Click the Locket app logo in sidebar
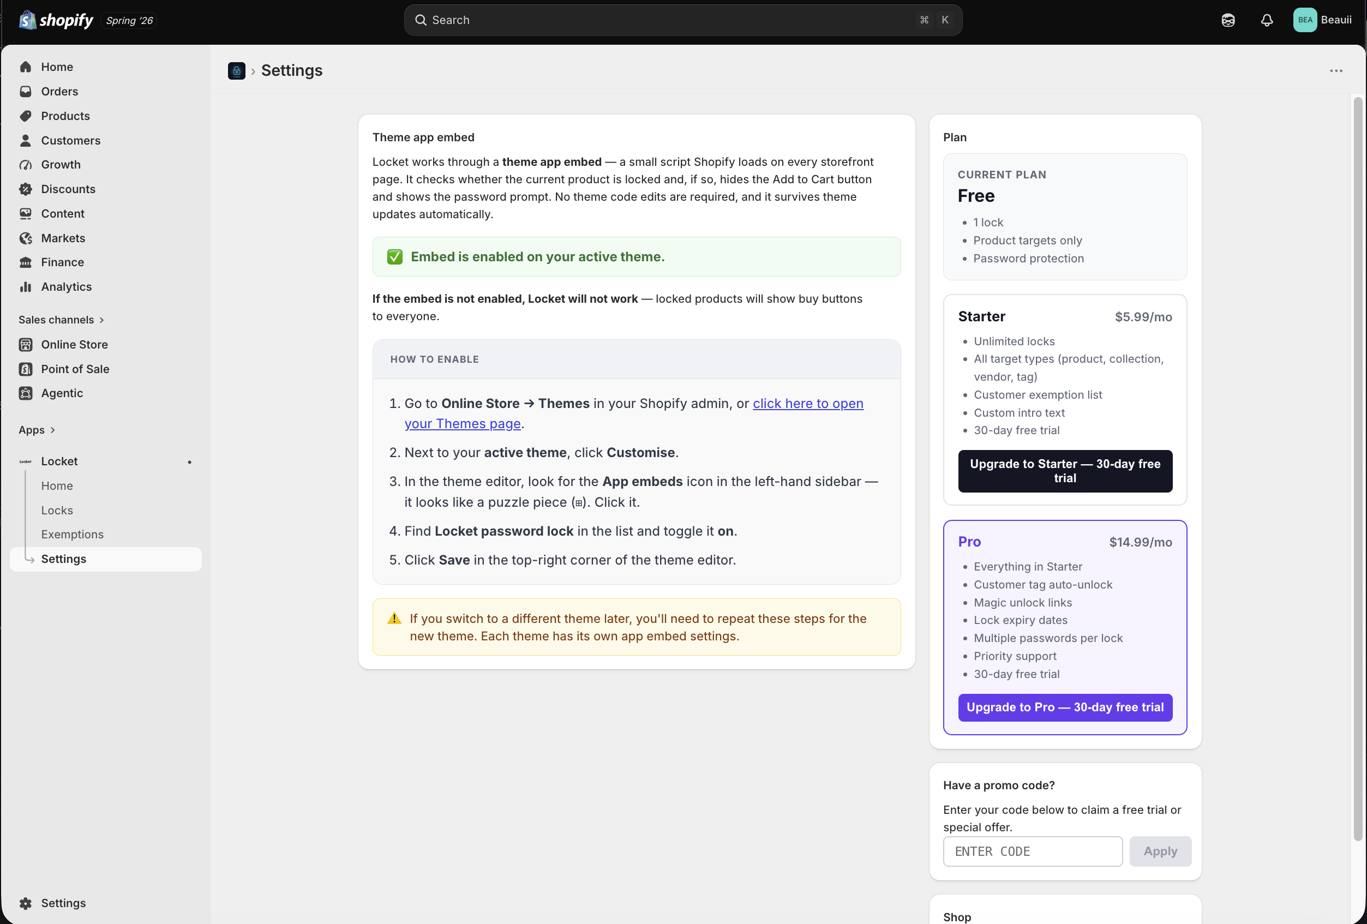Viewport: 1367px width, 924px height. tap(25, 461)
